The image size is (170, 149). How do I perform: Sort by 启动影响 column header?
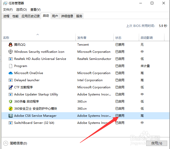[147, 38]
